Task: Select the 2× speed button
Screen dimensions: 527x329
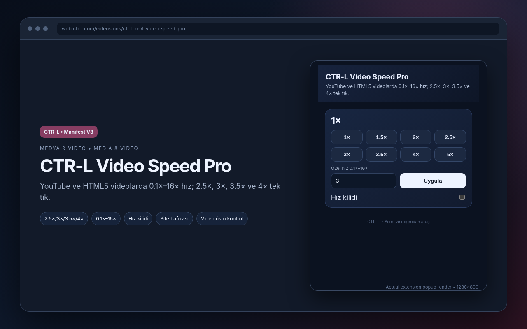Action: pyautogui.click(x=416, y=137)
